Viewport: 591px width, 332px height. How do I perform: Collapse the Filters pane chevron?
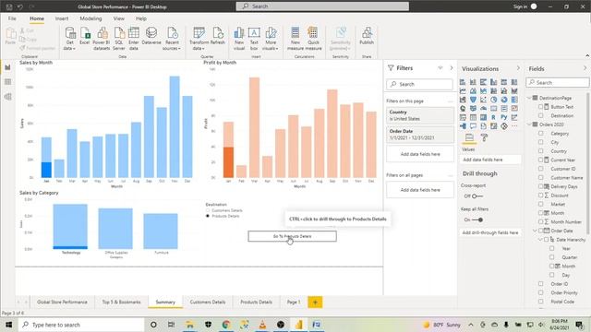tap(452, 68)
